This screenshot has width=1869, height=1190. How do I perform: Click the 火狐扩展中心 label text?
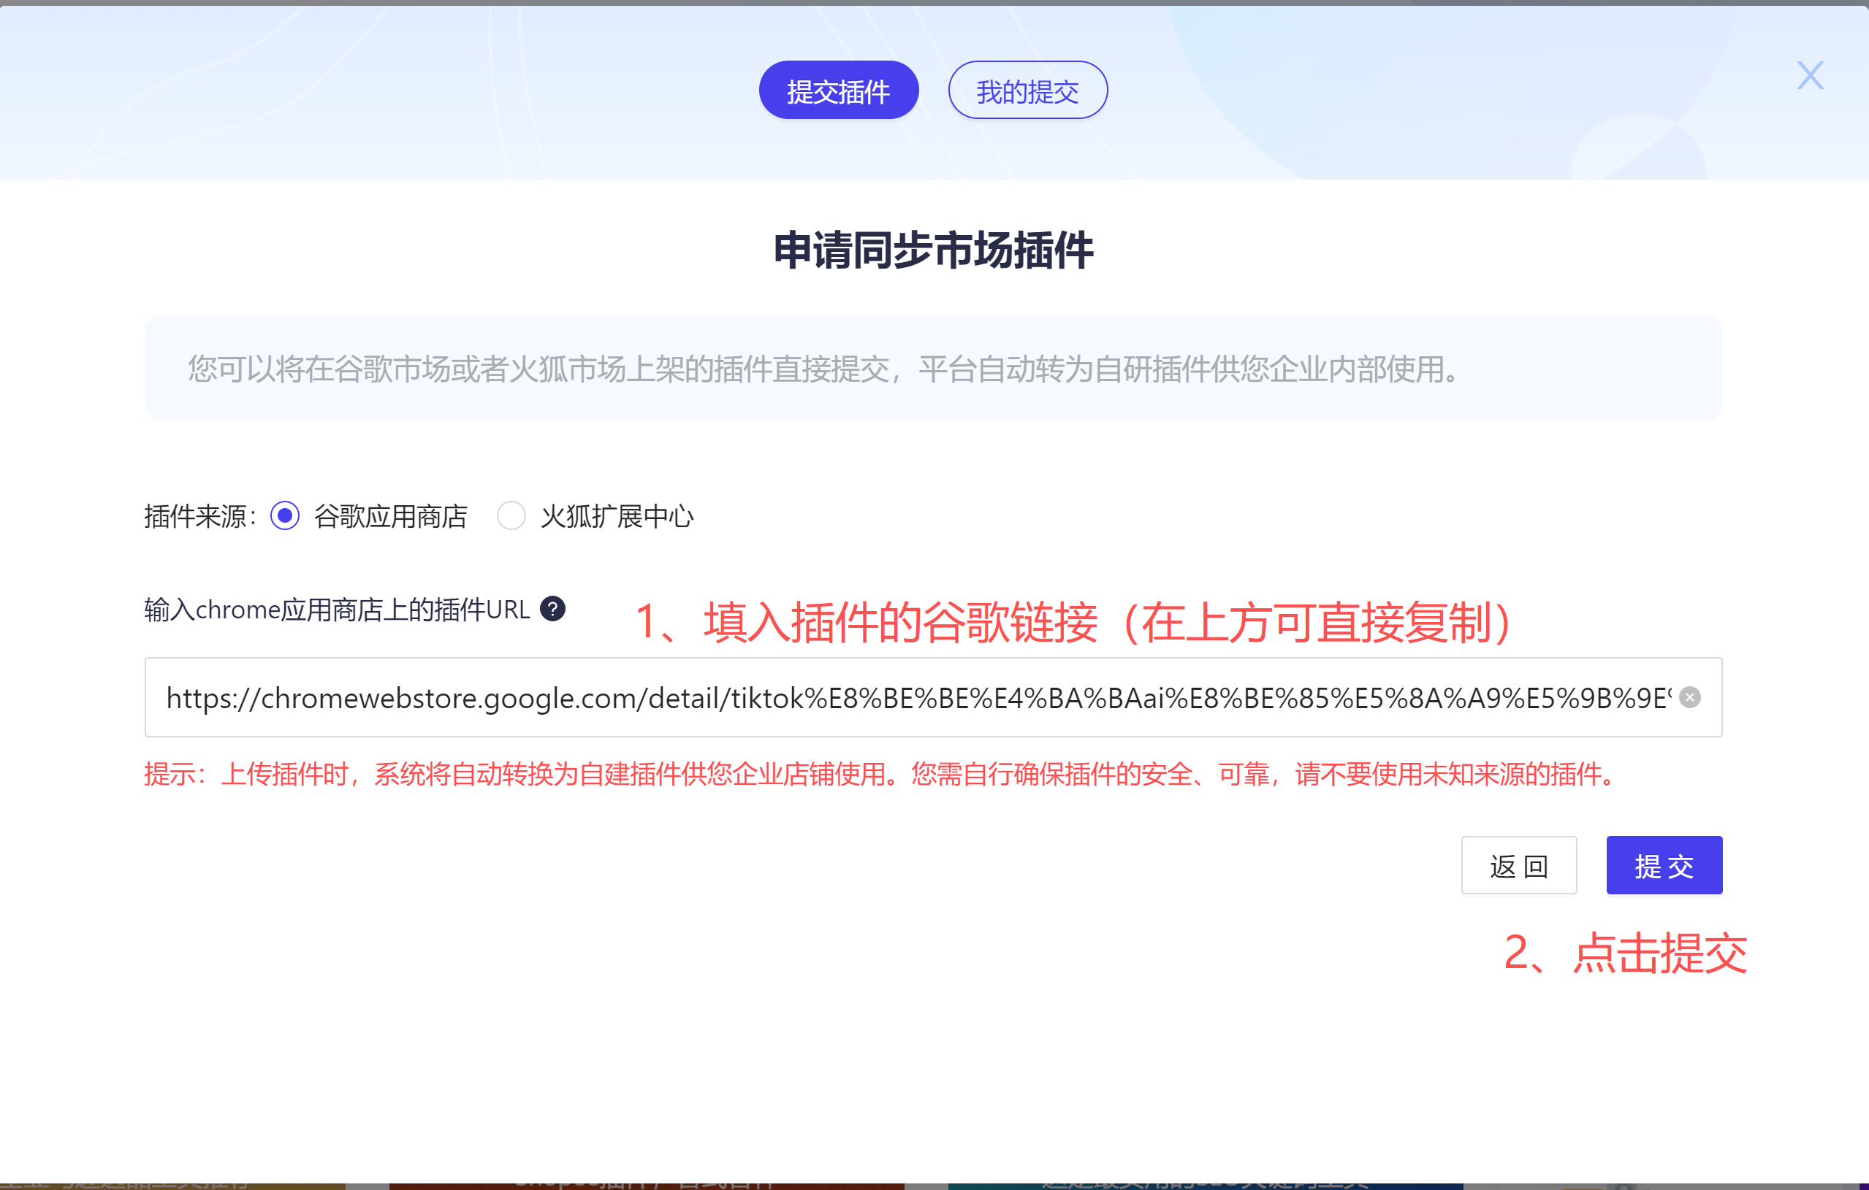616,517
